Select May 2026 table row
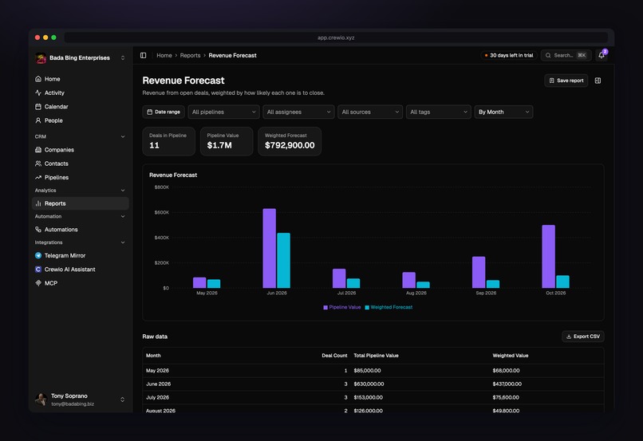This screenshot has height=441, width=643. [373, 371]
